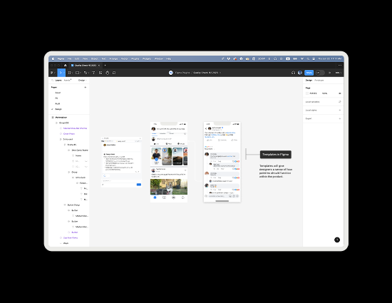392x303 pixels.
Task: Toggle the Dev Mode switch
Action: click(320, 73)
